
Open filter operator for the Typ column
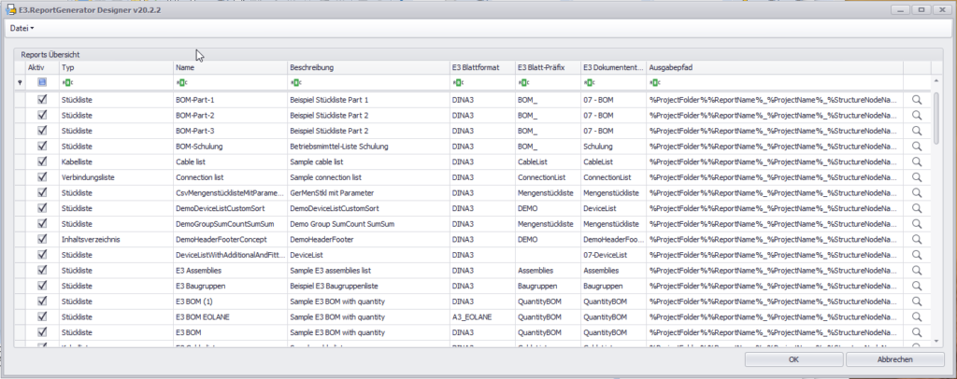pos(67,83)
